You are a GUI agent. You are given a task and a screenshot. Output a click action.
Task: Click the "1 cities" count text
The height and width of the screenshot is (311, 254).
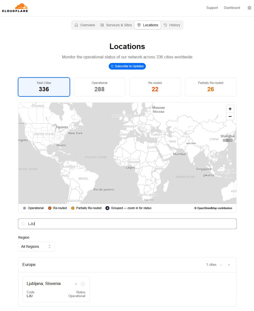[211, 265]
